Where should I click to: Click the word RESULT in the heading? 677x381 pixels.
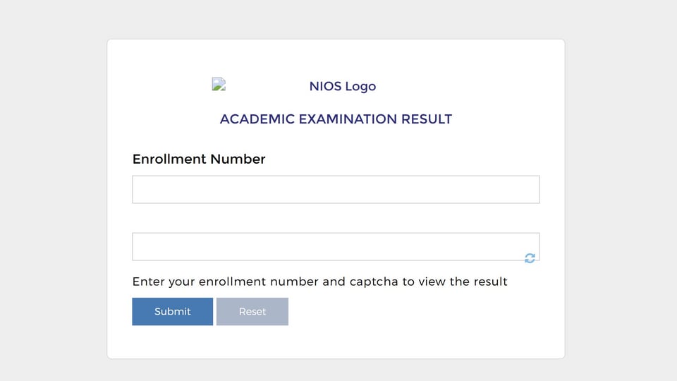pyautogui.click(x=427, y=119)
